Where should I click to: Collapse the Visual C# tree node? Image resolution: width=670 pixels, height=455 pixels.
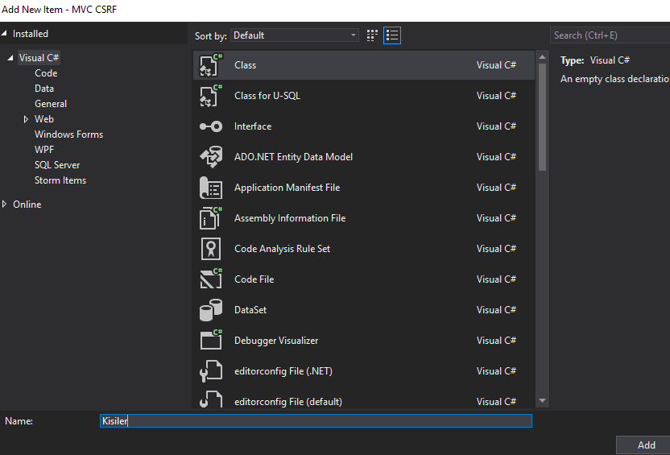10,58
